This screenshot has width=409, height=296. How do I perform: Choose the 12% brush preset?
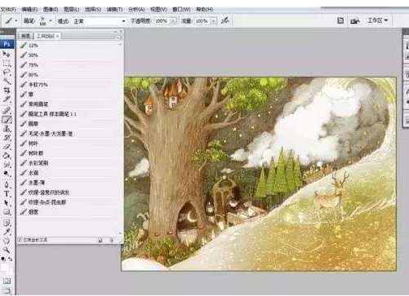click(x=69, y=45)
